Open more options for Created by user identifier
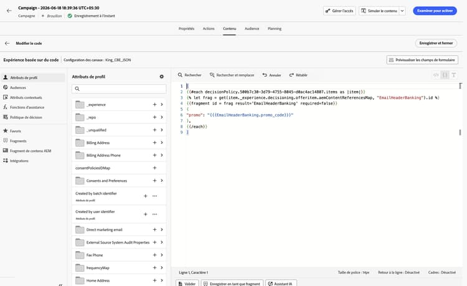 pyautogui.click(x=154, y=214)
